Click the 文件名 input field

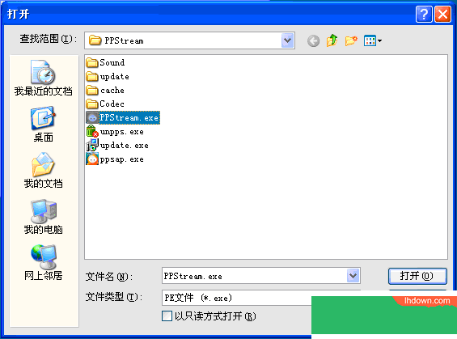point(255,276)
